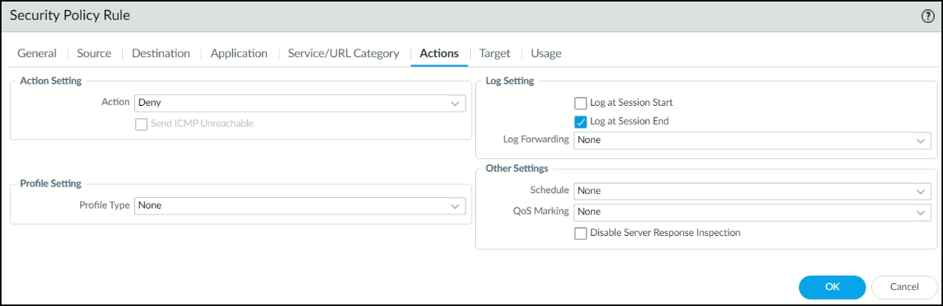Uncheck Log at Session End
This screenshot has height=306, width=943.
click(x=581, y=121)
